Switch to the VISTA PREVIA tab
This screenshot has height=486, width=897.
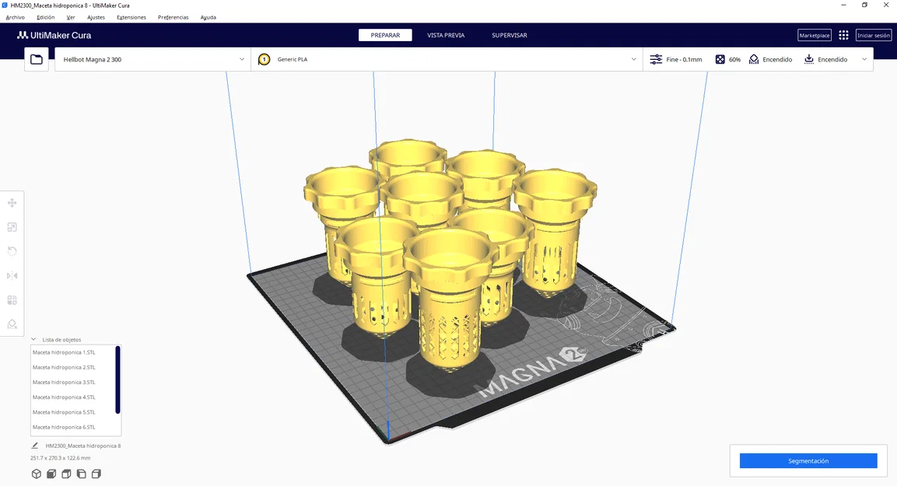coord(446,36)
